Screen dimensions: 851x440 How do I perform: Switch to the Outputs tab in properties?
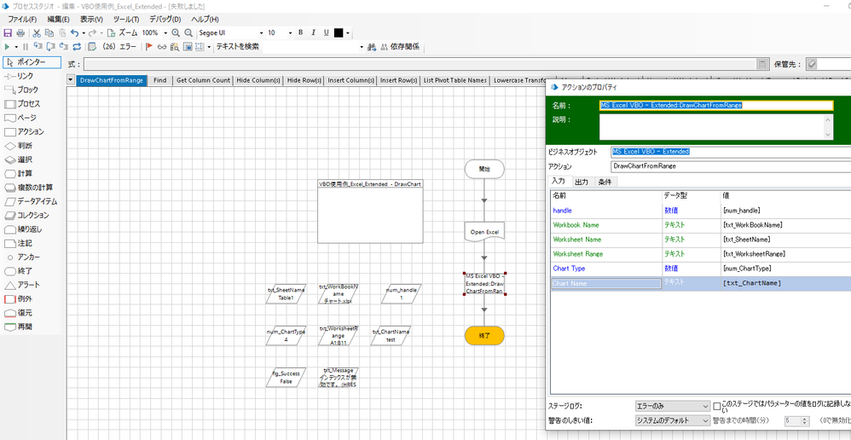[582, 182]
